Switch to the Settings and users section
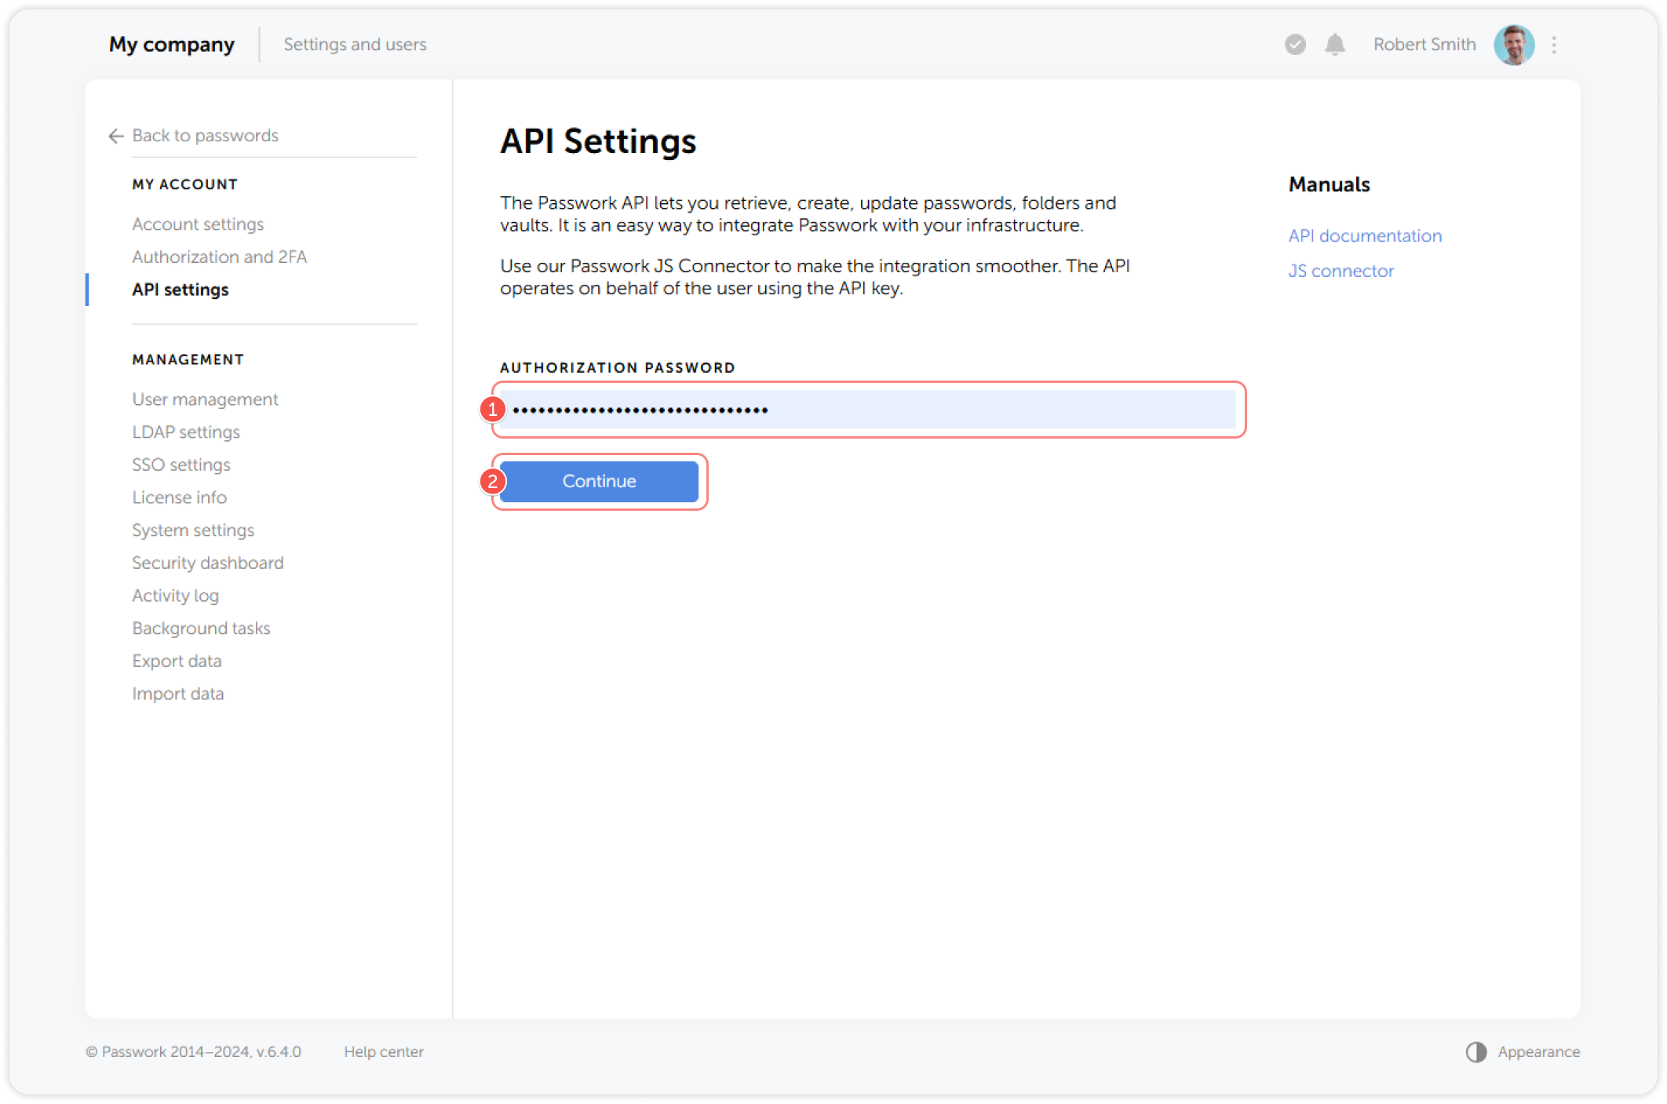 [355, 45]
